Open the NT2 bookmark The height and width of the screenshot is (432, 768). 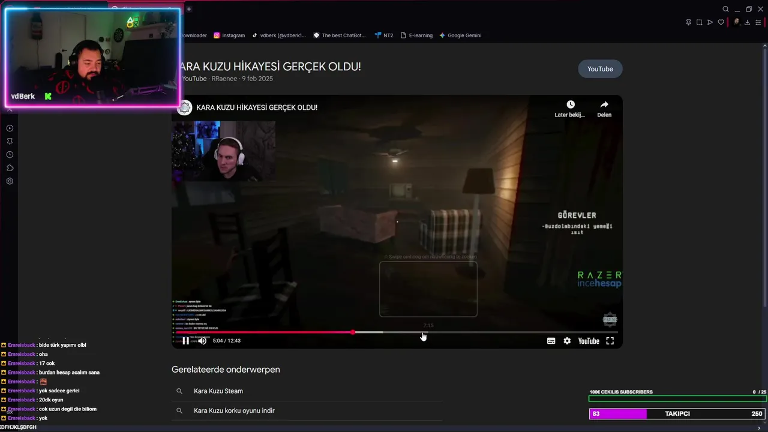click(384, 35)
